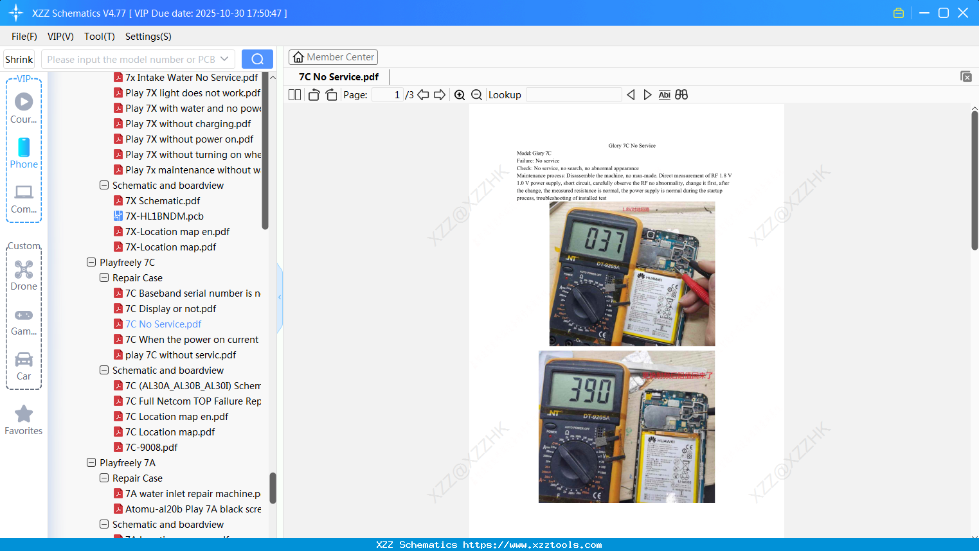Click the Member Center button
Image resolution: width=979 pixels, height=551 pixels.
click(x=333, y=57)
